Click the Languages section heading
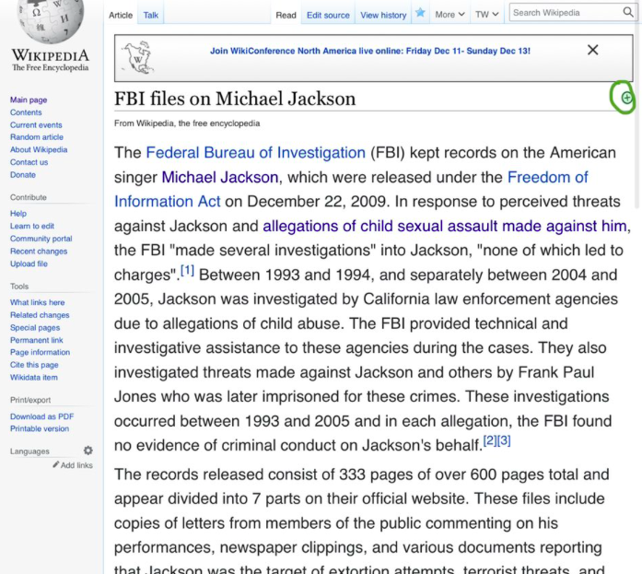 pyautogui.click(x=29, y=451)
